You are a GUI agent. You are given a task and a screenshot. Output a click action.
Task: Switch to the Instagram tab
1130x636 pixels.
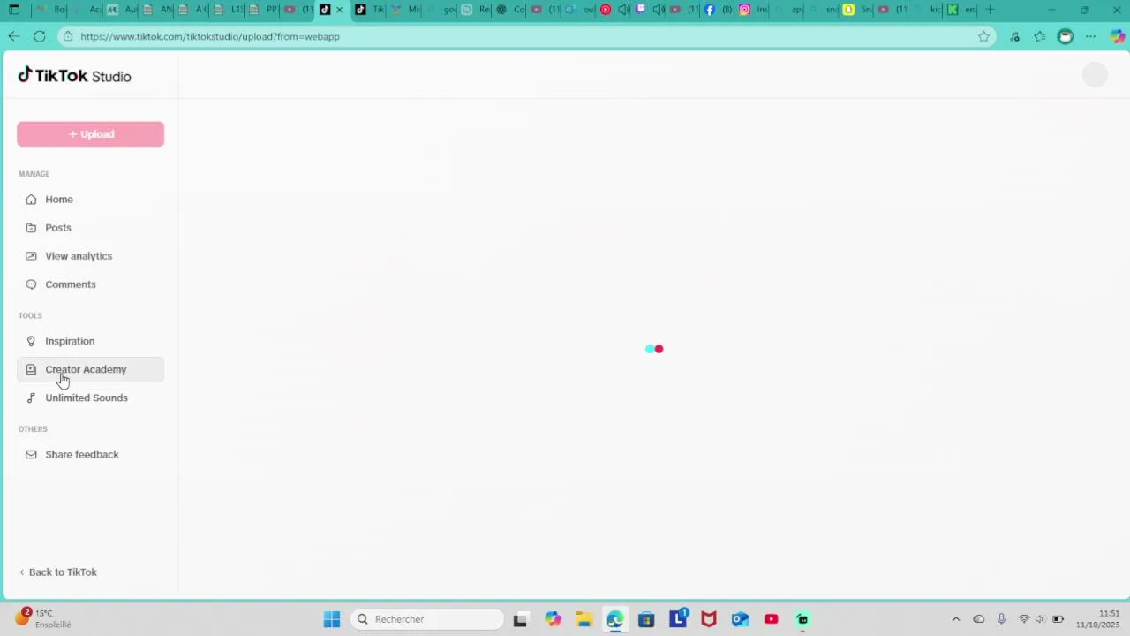(x=751, y=10)
